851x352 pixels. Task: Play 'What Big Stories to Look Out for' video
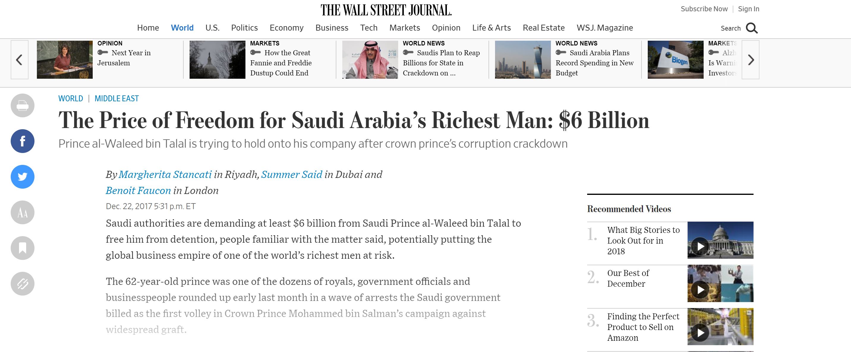[700, 246]
